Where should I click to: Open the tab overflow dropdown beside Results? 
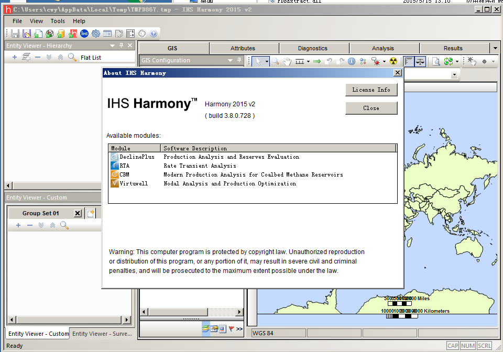coord(495,48)
